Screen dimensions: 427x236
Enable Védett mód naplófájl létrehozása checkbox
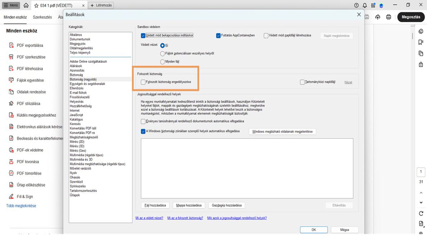click(266, 36)
